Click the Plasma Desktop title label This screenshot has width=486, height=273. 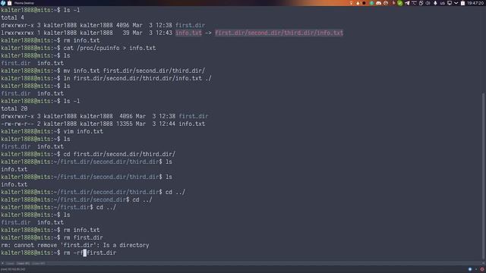pos(24,3)
